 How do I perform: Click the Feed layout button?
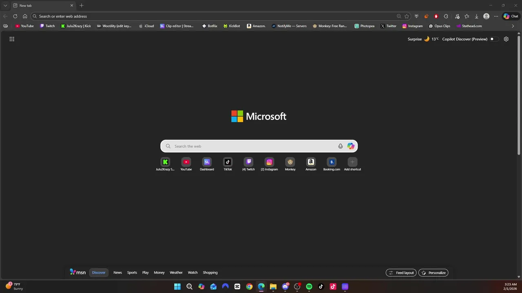[x=401, y=273]
